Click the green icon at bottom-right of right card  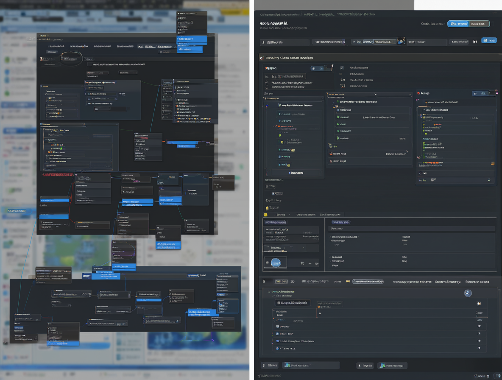[489, 180]
